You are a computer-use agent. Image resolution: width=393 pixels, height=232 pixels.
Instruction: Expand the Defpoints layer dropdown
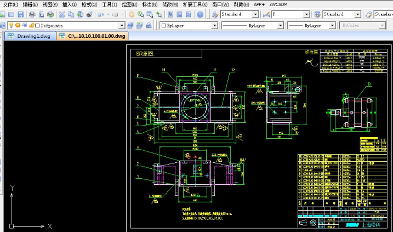coord(122,25)
